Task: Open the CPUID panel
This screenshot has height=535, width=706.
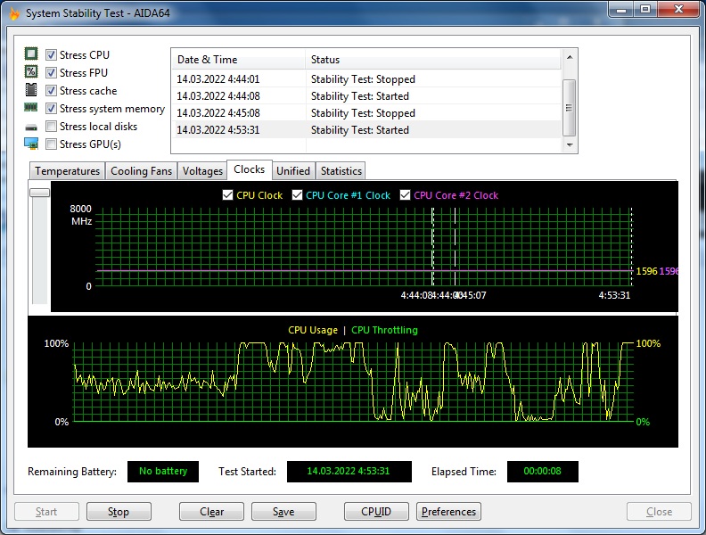Action: (x=376, y=512)
